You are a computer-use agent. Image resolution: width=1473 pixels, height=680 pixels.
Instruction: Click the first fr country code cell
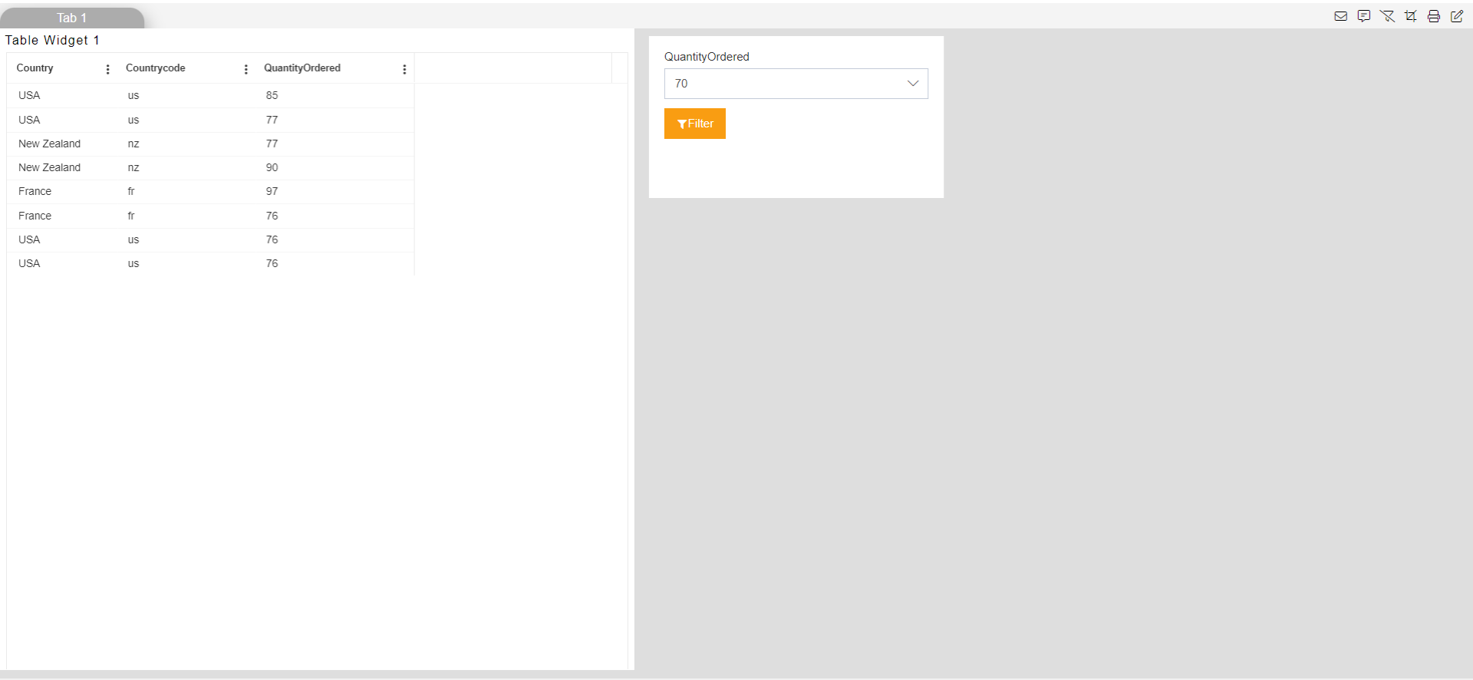pos(131,191)
